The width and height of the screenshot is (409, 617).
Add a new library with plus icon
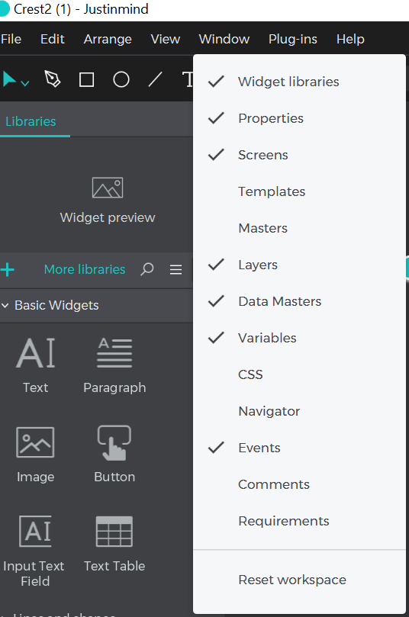coord(8,269)
